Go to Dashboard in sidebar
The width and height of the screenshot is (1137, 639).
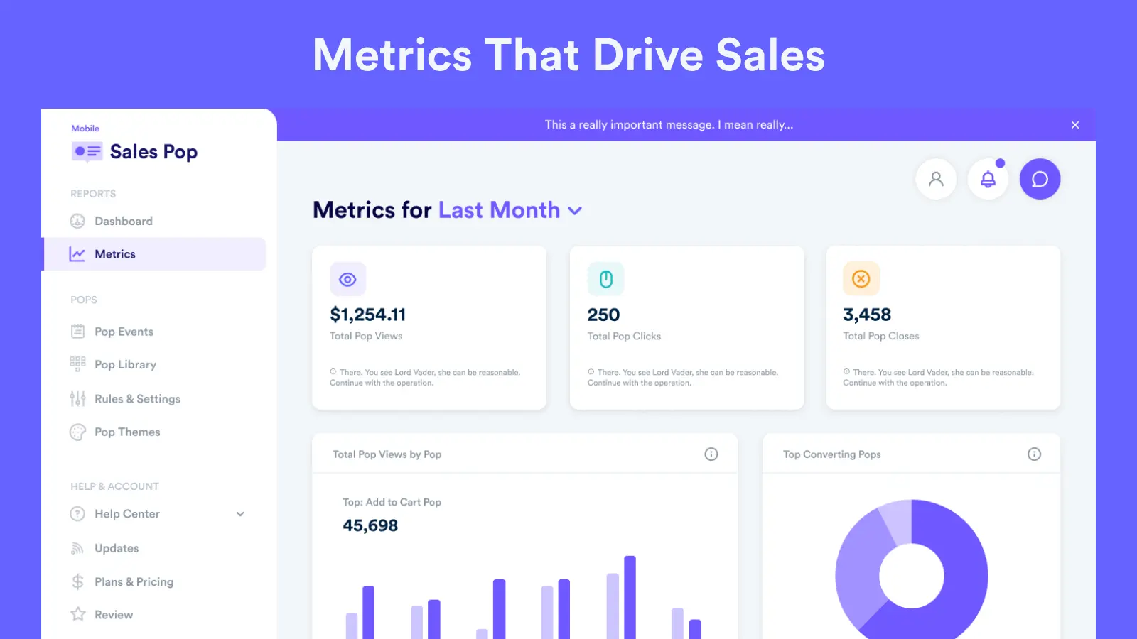click(124, 221)
